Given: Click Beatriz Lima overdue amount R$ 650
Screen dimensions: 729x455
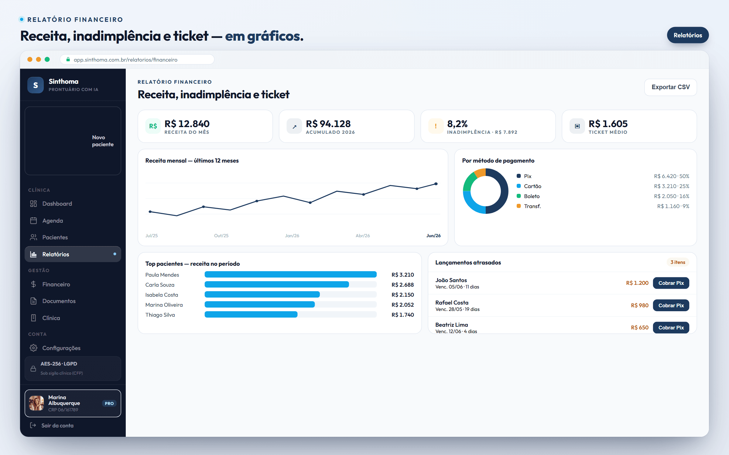Looking at the screenshot, I should (x=639, y=328).
